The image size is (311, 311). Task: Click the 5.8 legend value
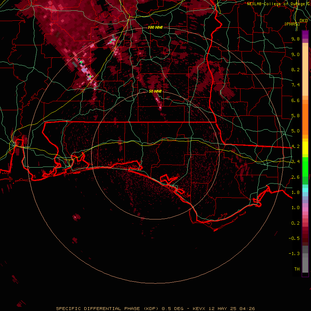pyautogui.click(x=295, y=116)
